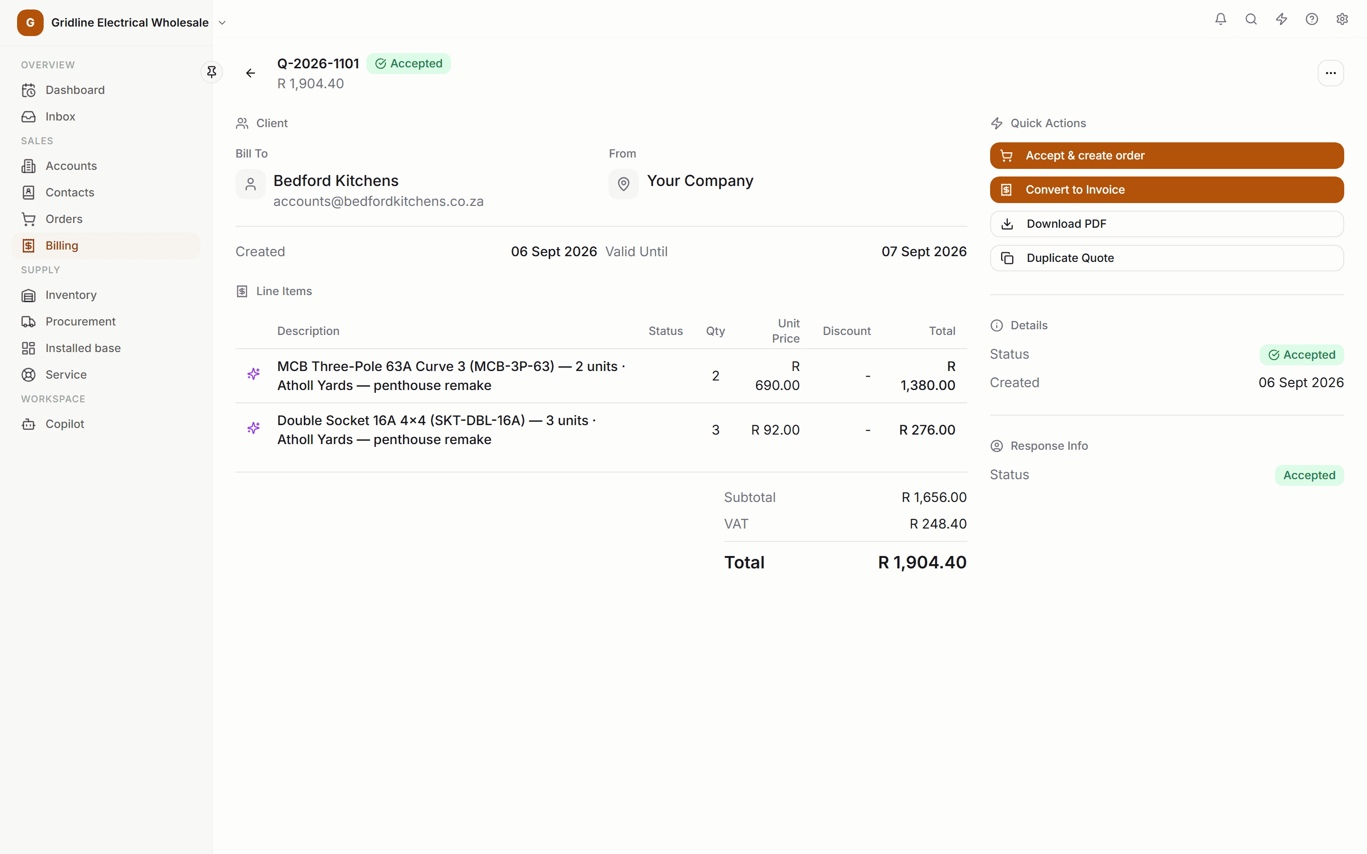Click the sparkle icon beside Double Socket item

point(253,428)
